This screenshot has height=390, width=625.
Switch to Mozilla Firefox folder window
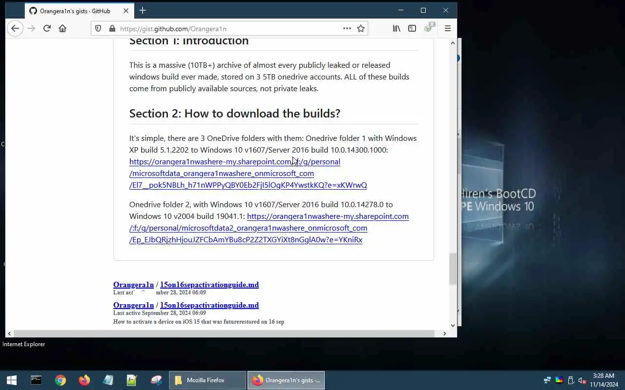coord(208,380)
